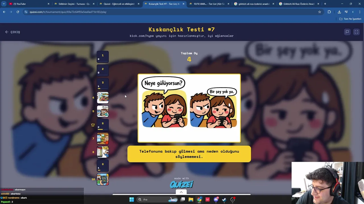364x204 pixels.
Task: Open thumbnail in rank slot 8
Action: click(103, 152)
